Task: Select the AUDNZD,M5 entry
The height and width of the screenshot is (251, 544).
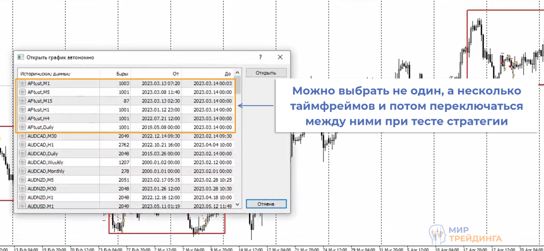Action: point(126,179)
